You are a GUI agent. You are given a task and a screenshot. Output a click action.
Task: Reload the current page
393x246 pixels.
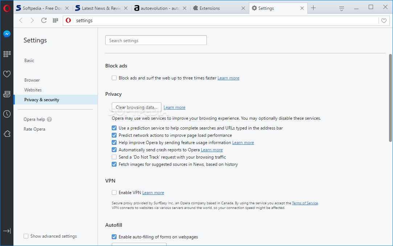pos(44,21)
